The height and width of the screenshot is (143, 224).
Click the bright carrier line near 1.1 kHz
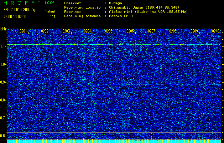pyautogui.click(x=114, y=44)
